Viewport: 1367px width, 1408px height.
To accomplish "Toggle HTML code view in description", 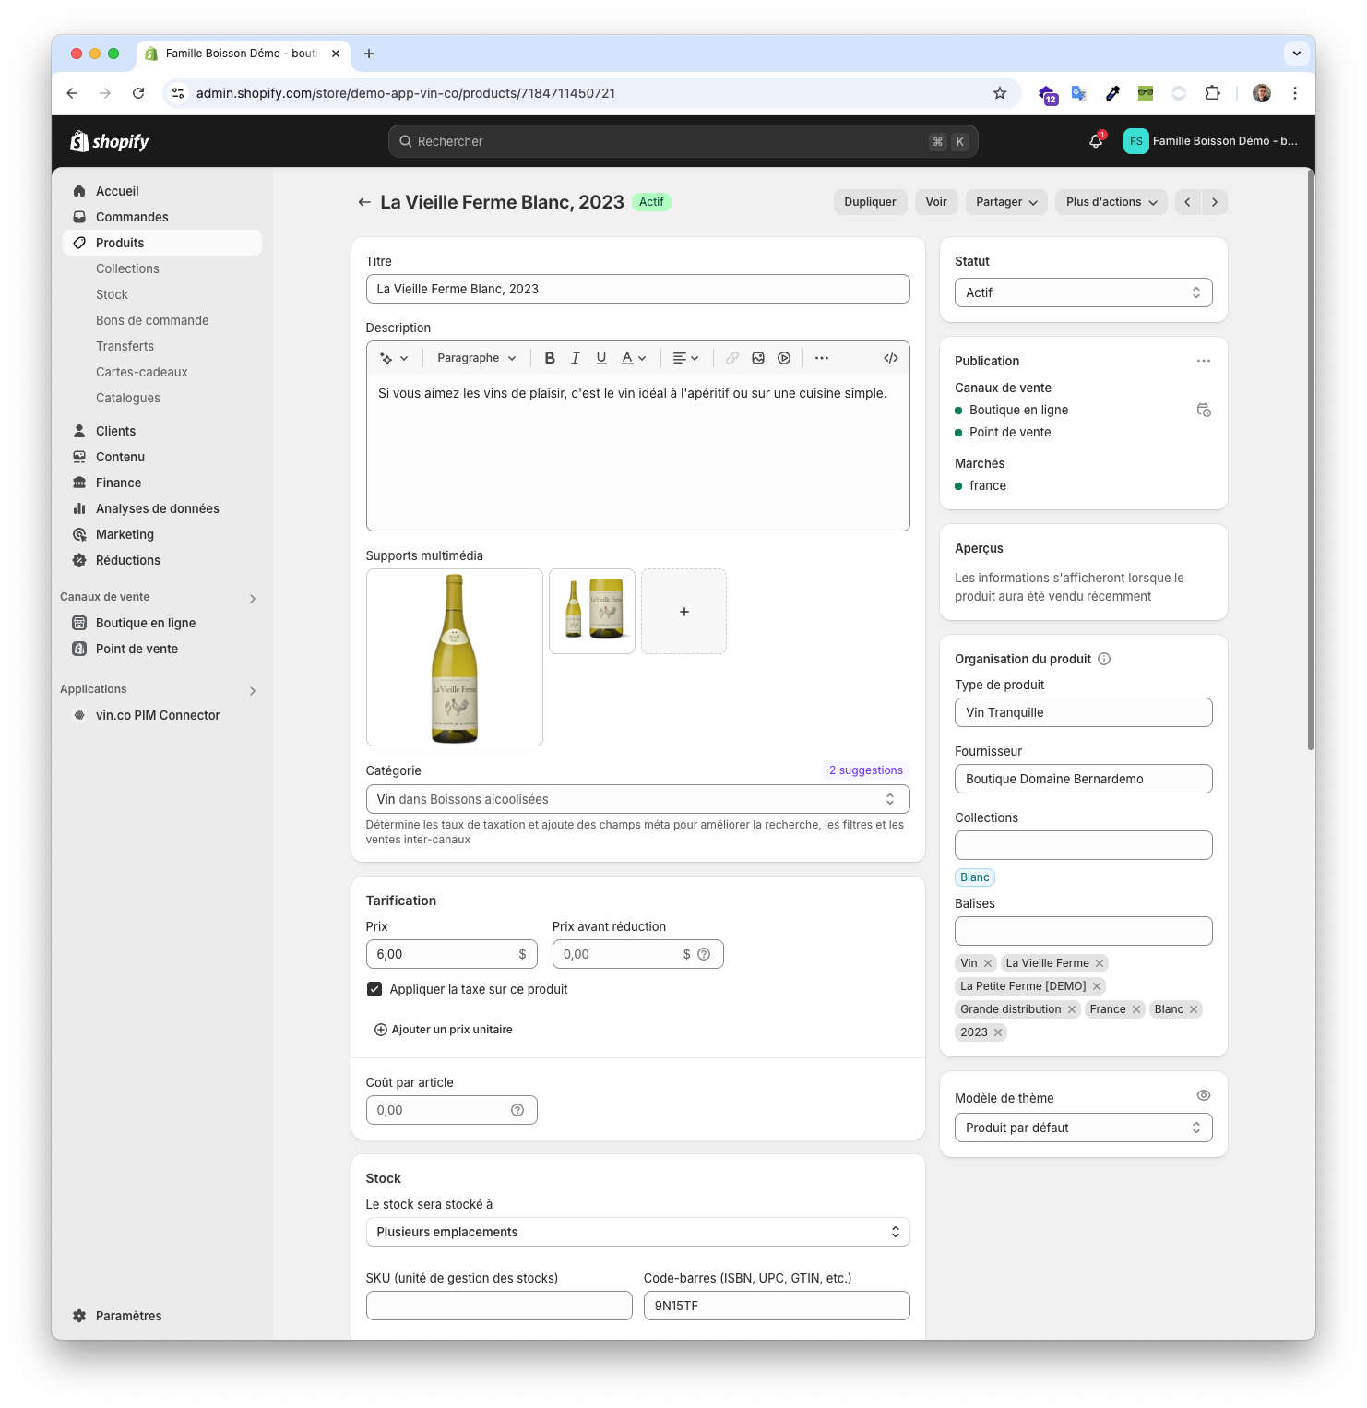I will 891,358.
